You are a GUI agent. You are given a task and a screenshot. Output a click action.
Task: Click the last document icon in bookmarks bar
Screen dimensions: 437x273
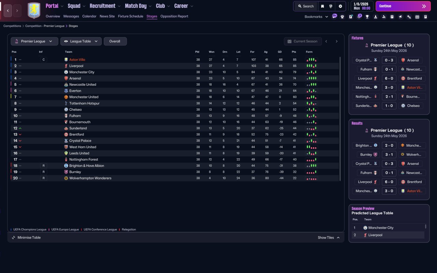coord(425,17)
